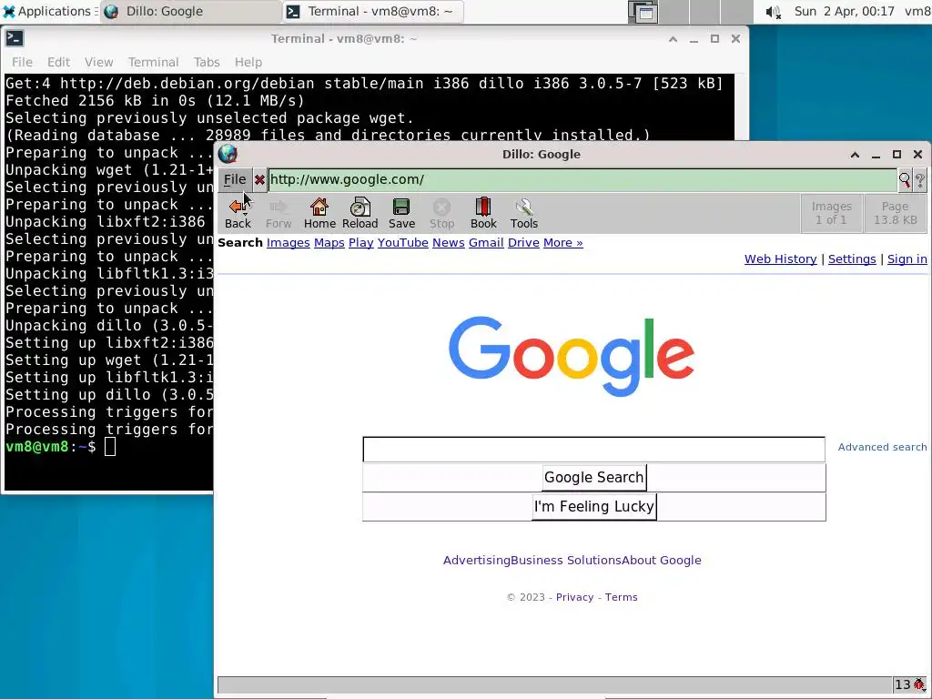
Task: Open the YouTube link
Action: point(403,242)
